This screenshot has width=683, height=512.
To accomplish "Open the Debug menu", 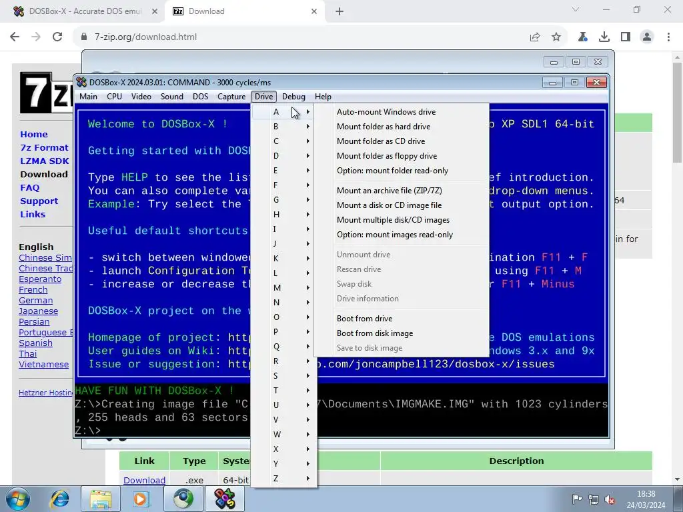I will [293, 97].
